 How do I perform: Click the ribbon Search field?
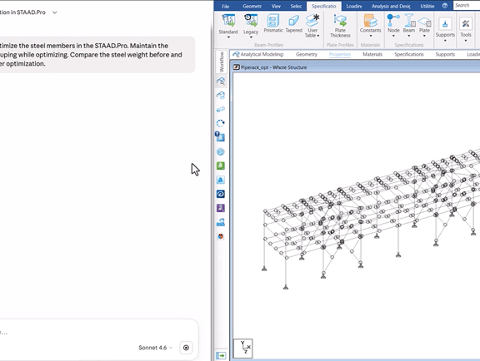(466, 5)
